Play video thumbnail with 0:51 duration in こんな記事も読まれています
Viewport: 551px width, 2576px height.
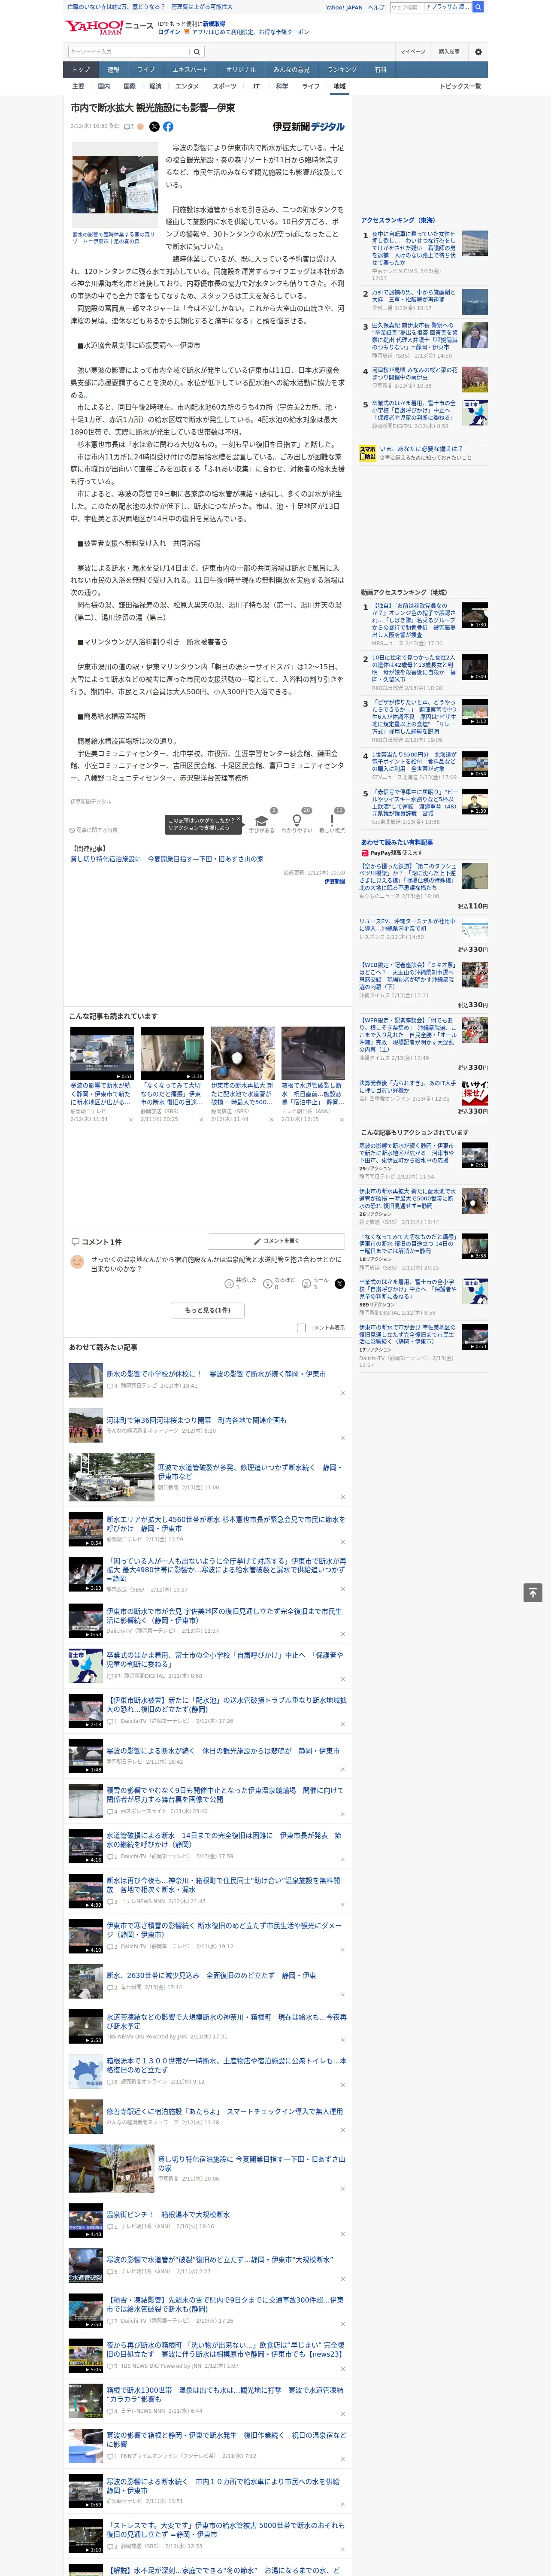pyautogui.click(x=102, y=1054)
